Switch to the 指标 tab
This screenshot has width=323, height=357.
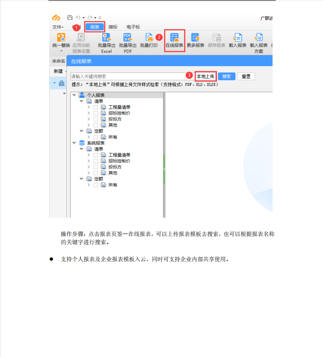(x=113, y=27)
